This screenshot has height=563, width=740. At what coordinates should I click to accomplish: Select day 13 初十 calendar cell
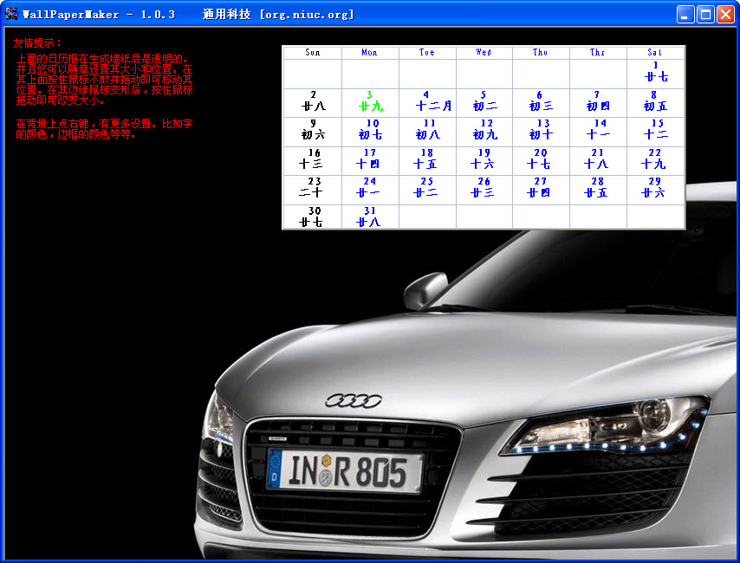pyautogui.click(x=541, y=132)
